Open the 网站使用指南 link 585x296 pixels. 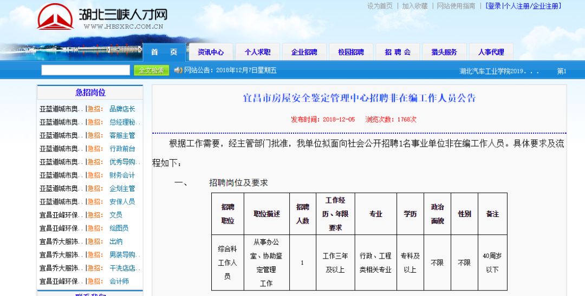456,6
